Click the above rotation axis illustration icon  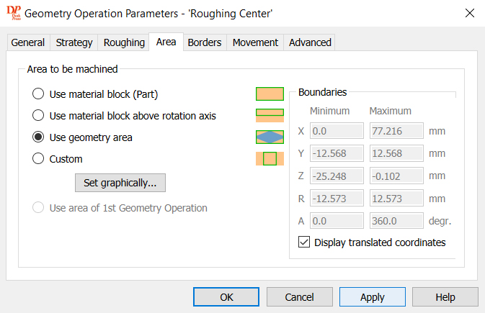pyautogui.click(x=270, y=116)
